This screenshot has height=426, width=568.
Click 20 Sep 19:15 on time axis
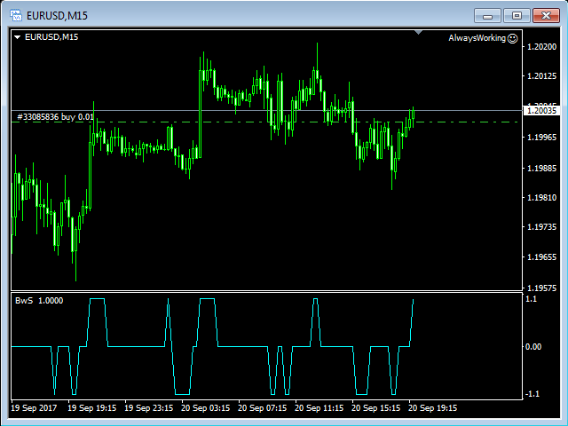[432, 408]
